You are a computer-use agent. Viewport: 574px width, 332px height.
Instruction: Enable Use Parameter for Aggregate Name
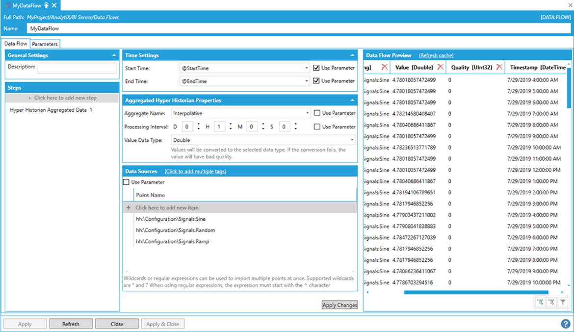[x=316, y=113]
